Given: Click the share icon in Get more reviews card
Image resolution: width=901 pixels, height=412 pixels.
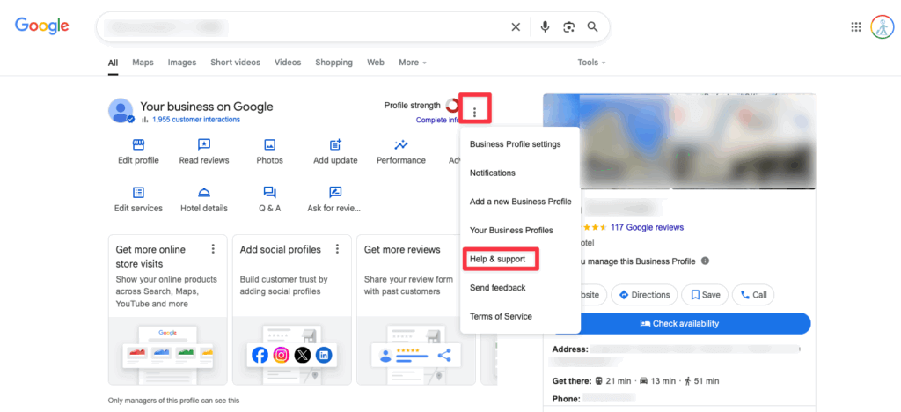Looking at the screenshot, I should 444,355.
